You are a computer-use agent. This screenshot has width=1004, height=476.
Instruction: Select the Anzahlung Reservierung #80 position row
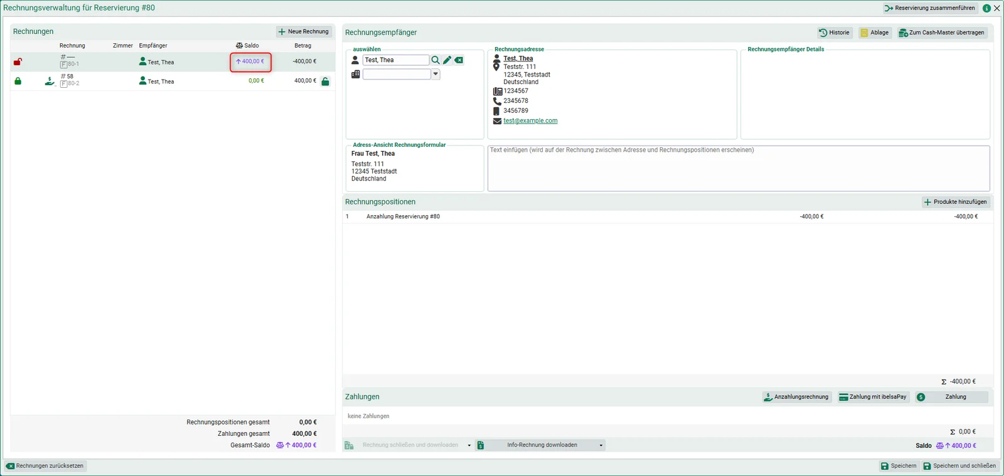pos(668,216)
